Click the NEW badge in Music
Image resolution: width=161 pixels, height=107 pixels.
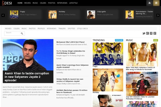click(156, 40)
